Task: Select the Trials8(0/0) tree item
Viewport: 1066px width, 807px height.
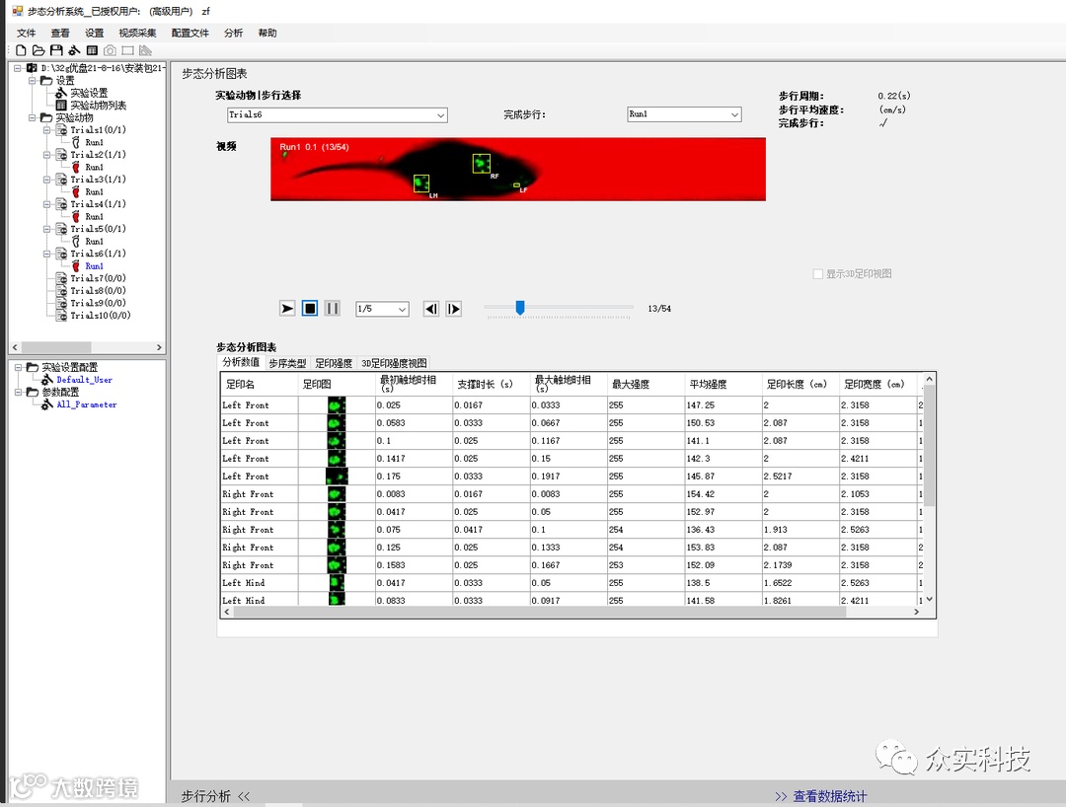Action: click(x=98, y=291)
